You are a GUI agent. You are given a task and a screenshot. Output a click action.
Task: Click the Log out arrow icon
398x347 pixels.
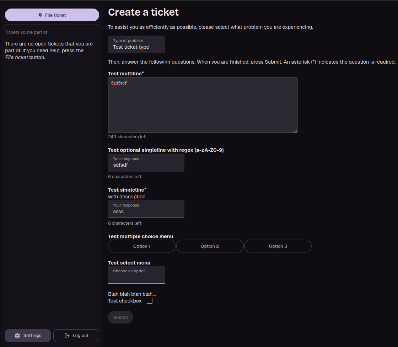[x=67, y=336]
